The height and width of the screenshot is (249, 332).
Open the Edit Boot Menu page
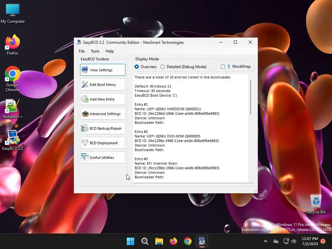[103, 85]
